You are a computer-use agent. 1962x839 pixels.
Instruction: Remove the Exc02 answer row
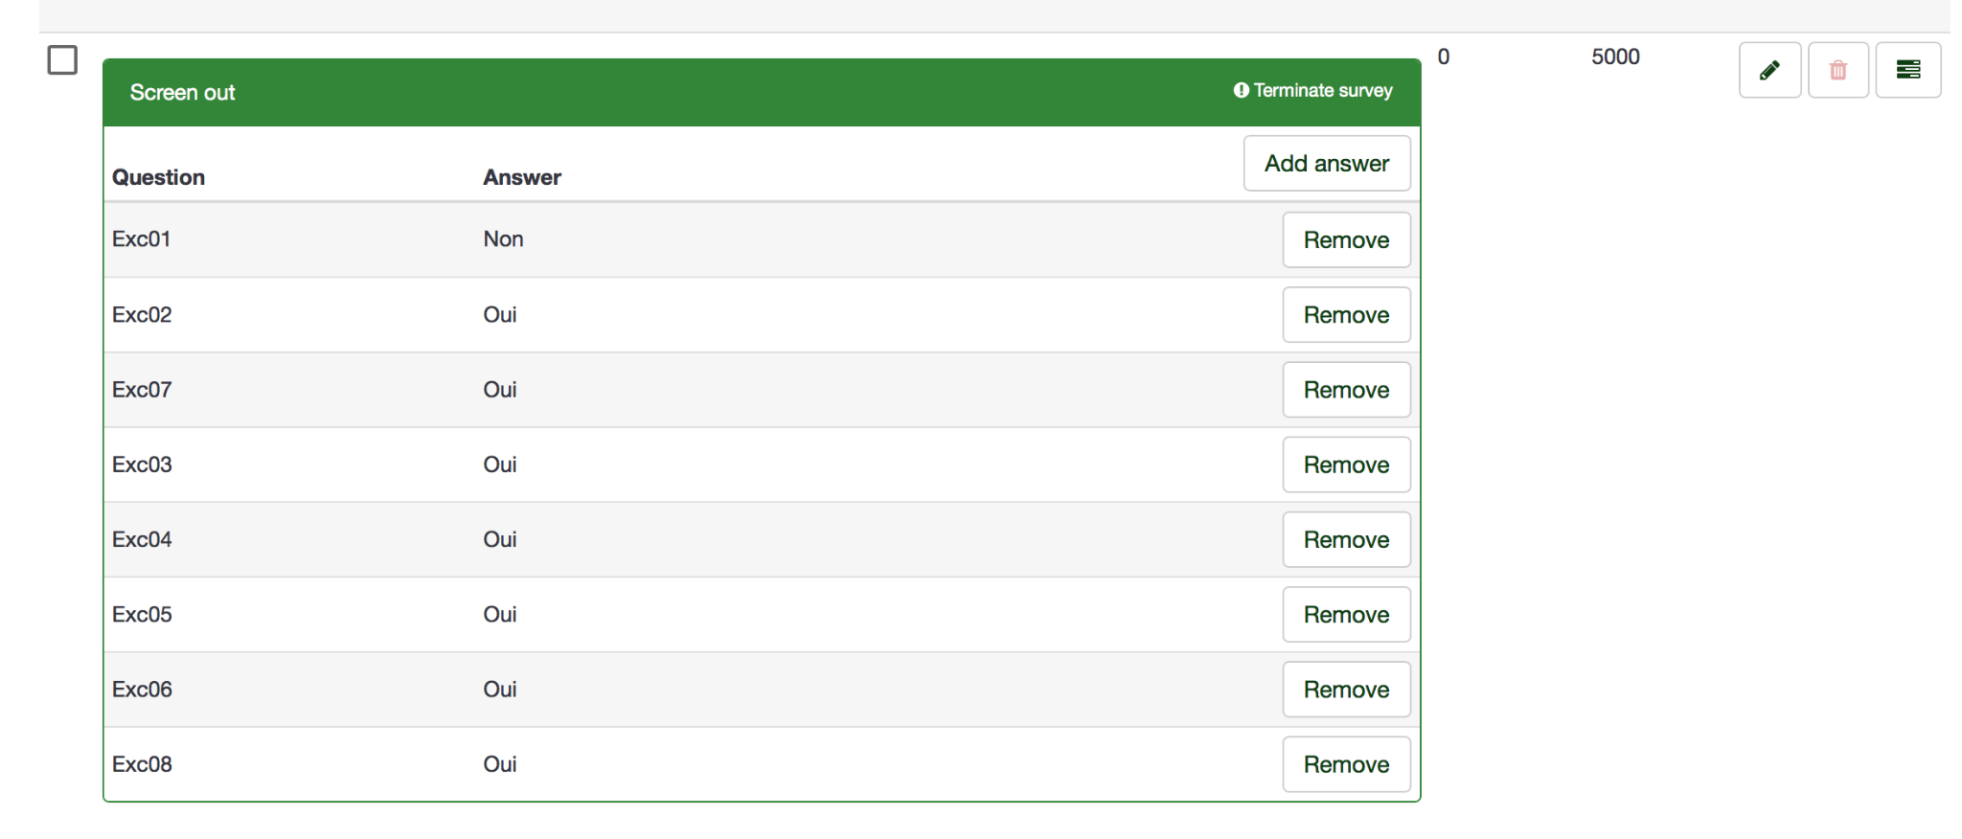pos(1346,315)
